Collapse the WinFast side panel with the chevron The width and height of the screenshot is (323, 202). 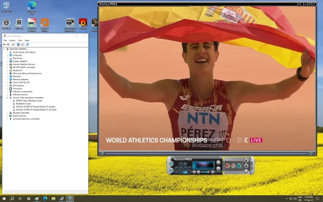252,166
